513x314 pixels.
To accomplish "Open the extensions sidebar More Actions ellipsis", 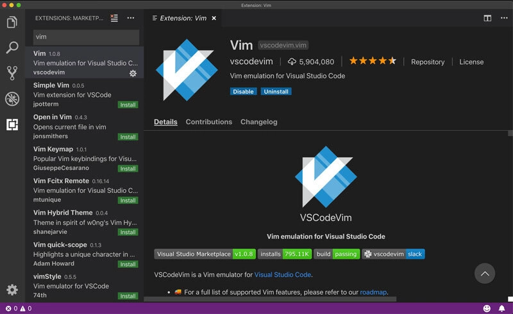I will coord(131,18).
